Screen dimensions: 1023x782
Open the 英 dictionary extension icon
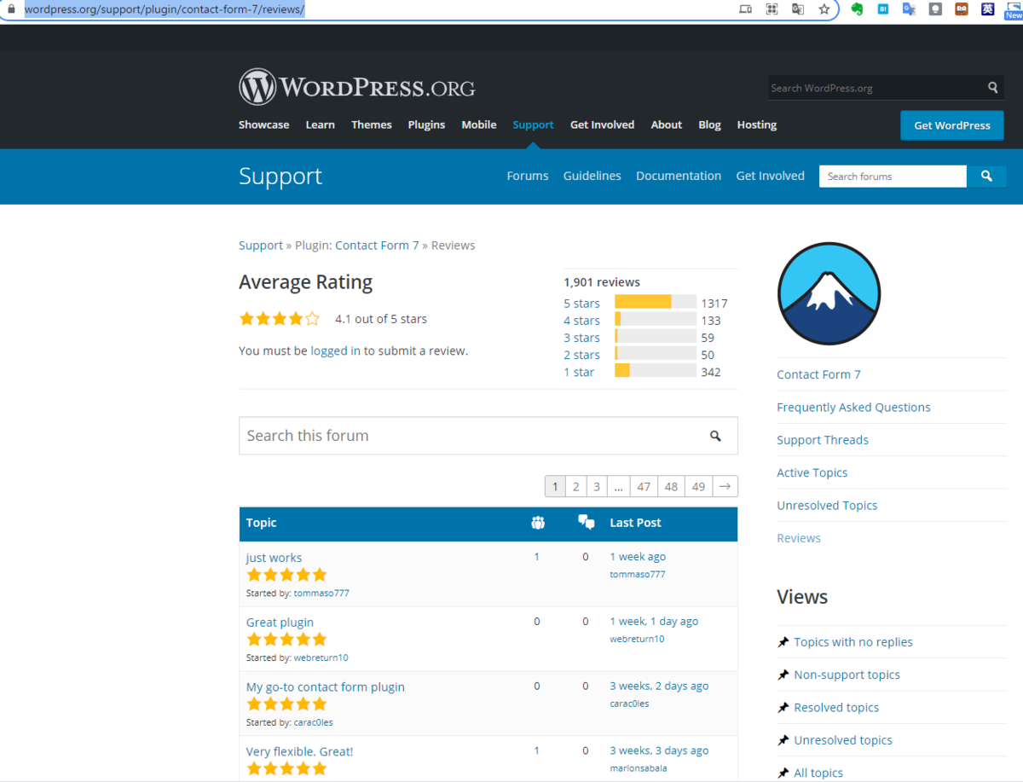(987, 9)
